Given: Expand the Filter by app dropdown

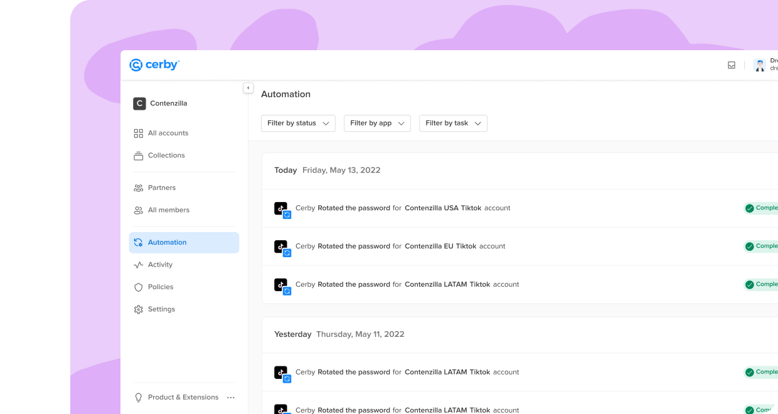Looking at the screenshot, I should click(x=377, y=124).
